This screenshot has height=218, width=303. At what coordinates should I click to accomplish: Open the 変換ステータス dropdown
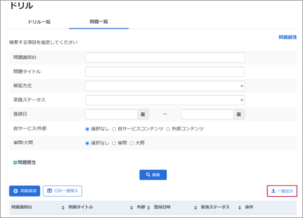165,100
